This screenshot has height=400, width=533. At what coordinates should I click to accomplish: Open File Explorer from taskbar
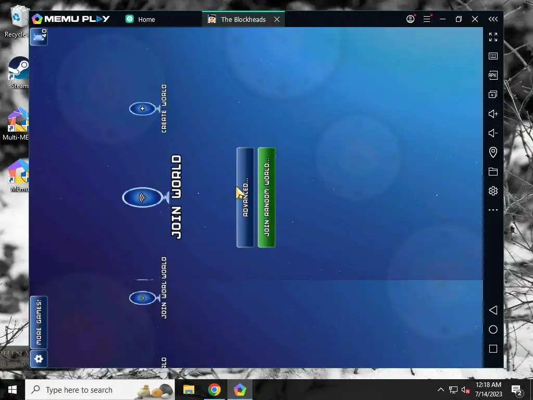[x=188, y=390]
